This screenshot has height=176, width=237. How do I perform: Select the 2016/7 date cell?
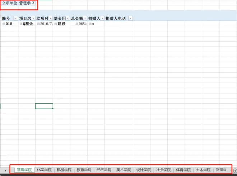[44, 24]
